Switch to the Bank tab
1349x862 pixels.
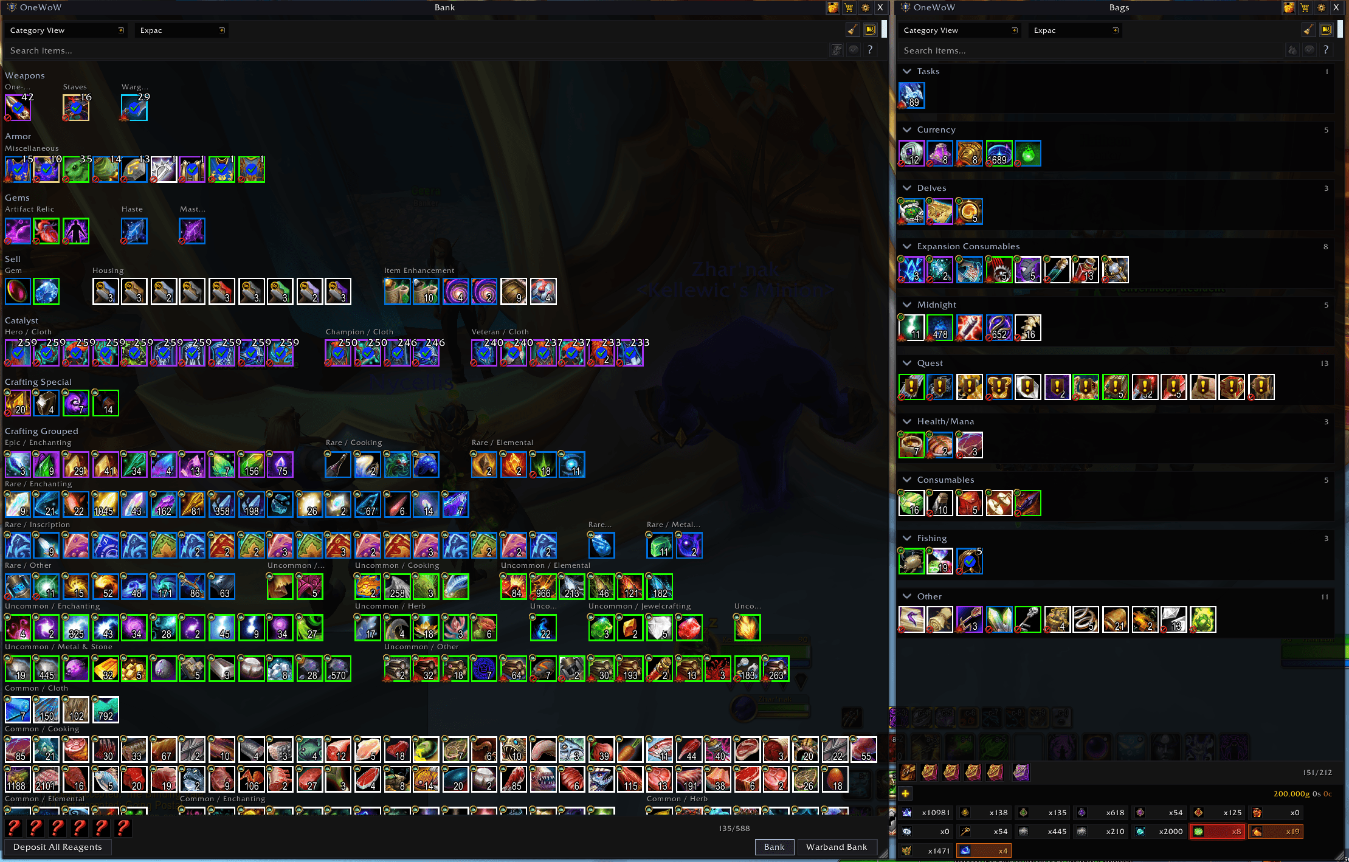pyautogui.click(x=774, y=847)
